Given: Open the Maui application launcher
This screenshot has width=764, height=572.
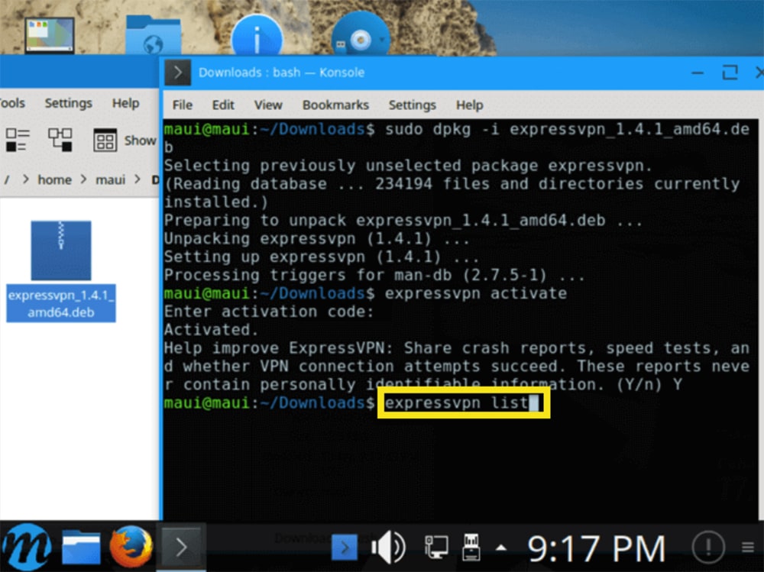Looking at the screenshot, I should [26, 547].
